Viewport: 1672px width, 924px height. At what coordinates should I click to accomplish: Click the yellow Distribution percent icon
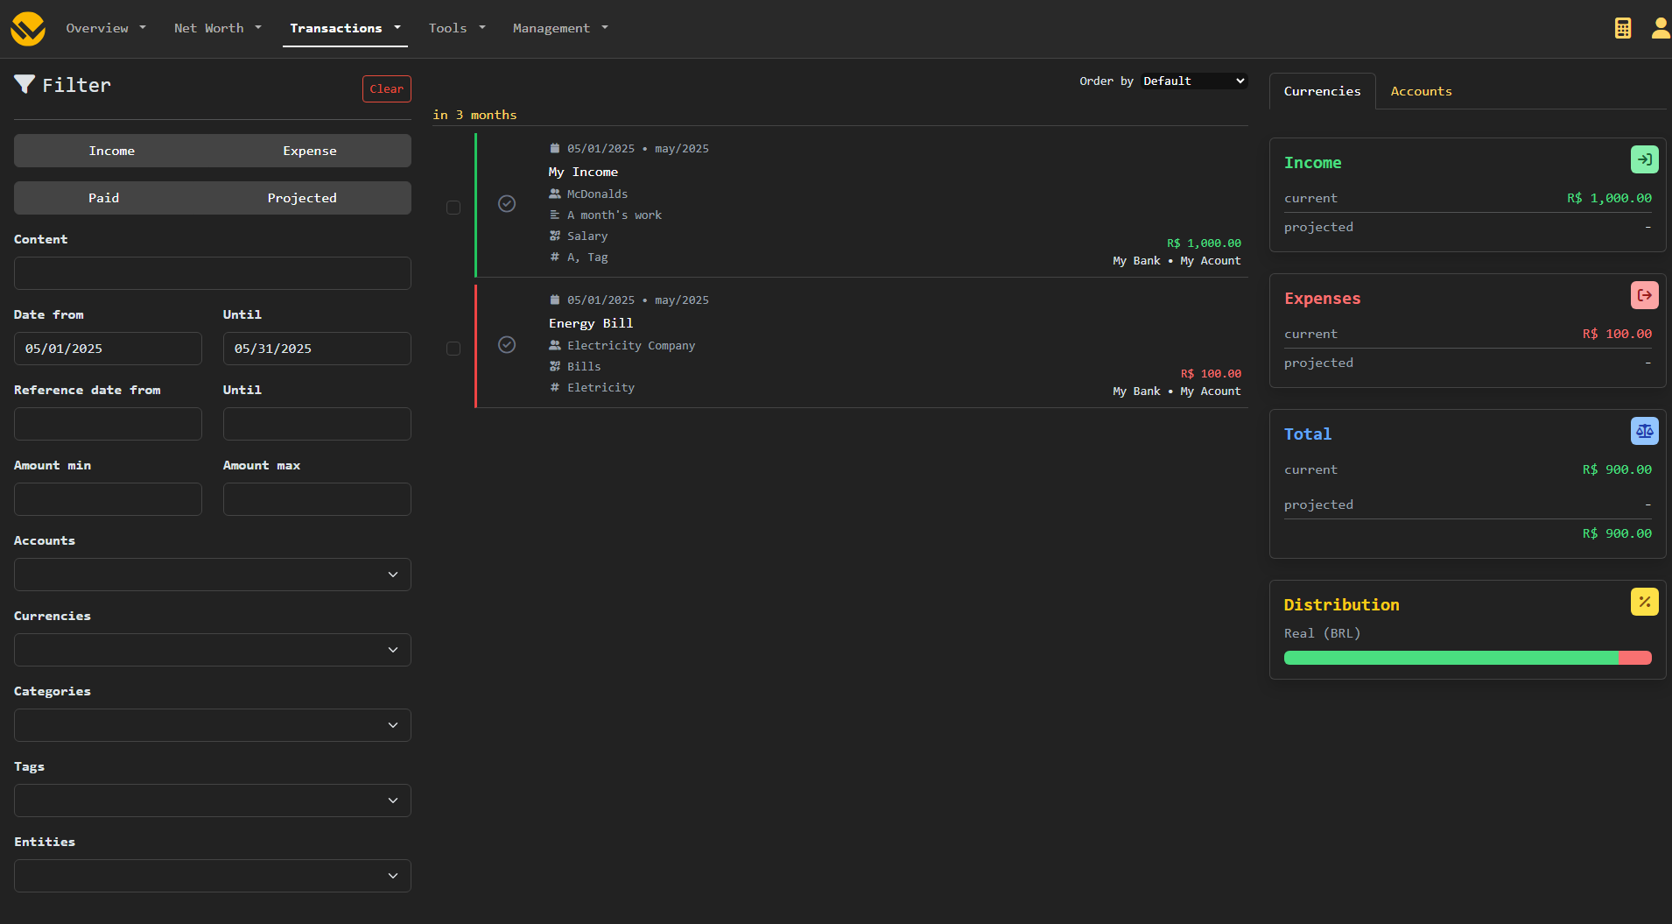1644,602
